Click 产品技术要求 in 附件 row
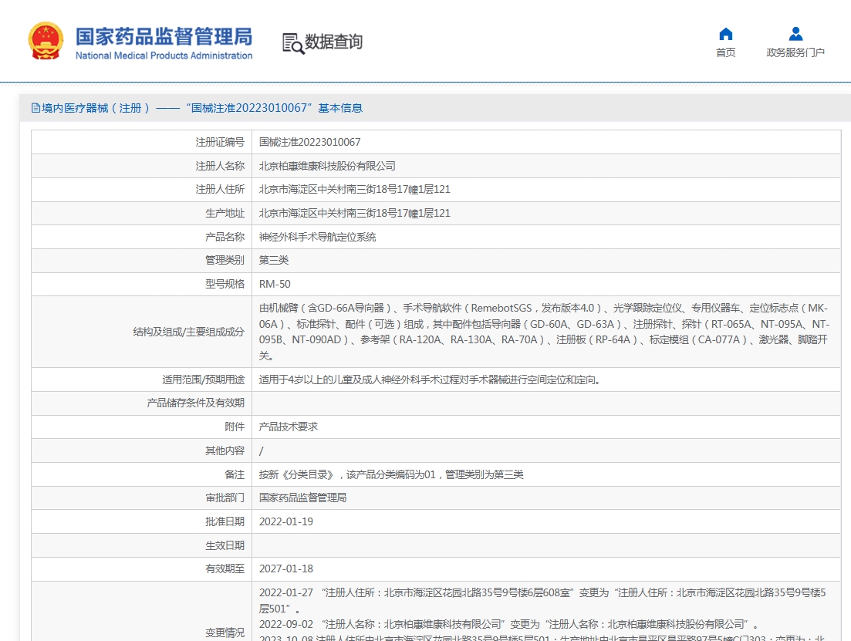851x641 pixels. point(289,427)
